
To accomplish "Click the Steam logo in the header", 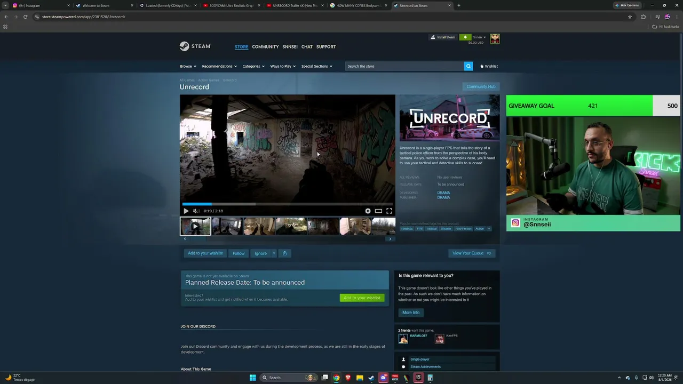I will (x=195, y=46).
